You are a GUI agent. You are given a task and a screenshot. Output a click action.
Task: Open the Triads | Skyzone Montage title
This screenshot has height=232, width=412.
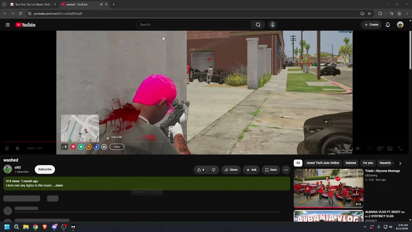pos(382,171)
